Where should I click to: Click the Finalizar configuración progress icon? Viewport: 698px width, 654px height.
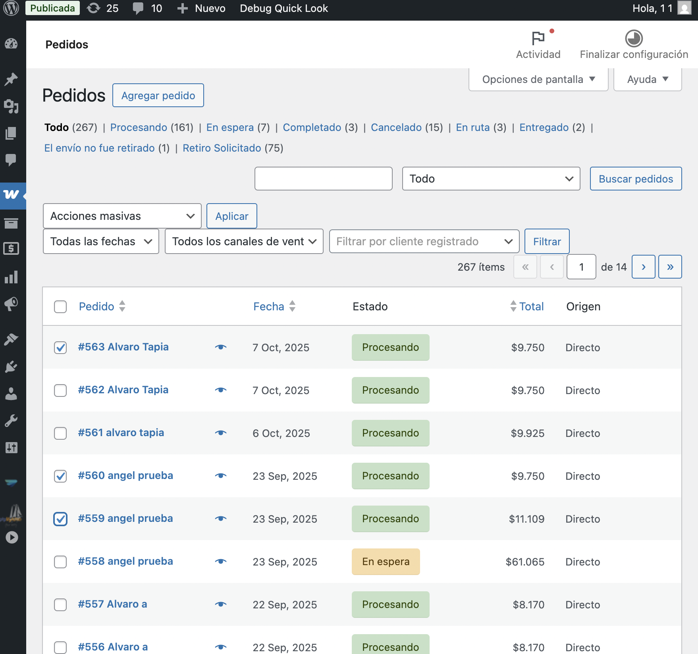634,39
